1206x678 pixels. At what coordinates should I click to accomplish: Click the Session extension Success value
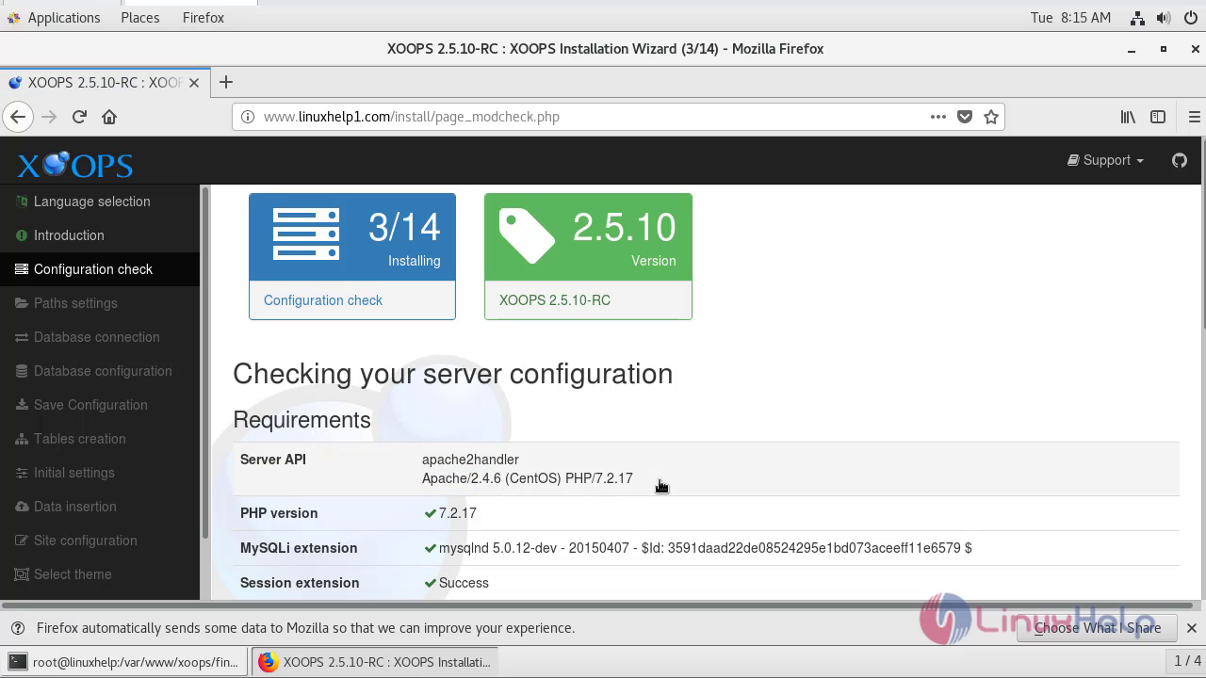point(464,583)
